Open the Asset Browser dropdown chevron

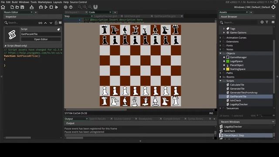click(x=273, y=17)
